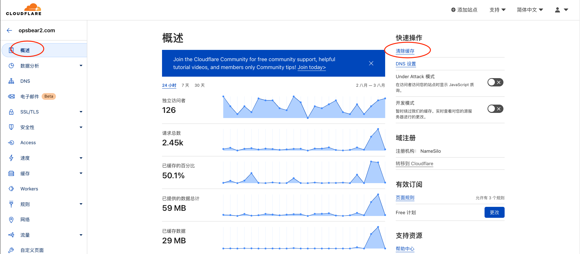
Task: Select the 7 天 time range tab
Action: pos(185,85)
